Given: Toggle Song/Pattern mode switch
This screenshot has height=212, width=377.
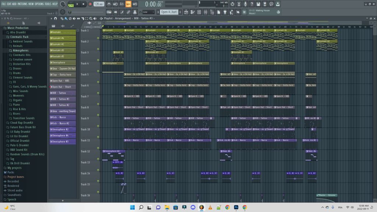Looking at the screenshot, I should (x=71, y=4).
